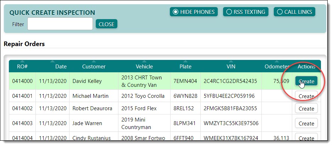Click plate number 7EMN404
The width and height of the screenshot is (333, 146).
pos(185,81)
